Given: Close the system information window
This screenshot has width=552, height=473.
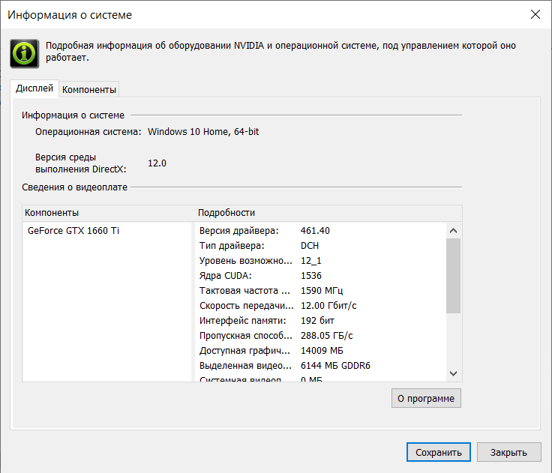Looking at the screenshot, I should click(x=535, y=14).
